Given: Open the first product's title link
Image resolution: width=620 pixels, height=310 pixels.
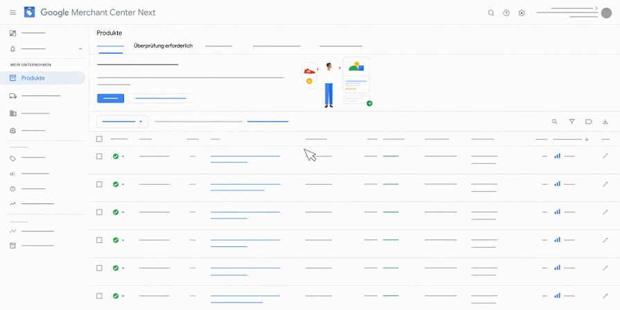Looking at the screenshot, I should point(245,159).
